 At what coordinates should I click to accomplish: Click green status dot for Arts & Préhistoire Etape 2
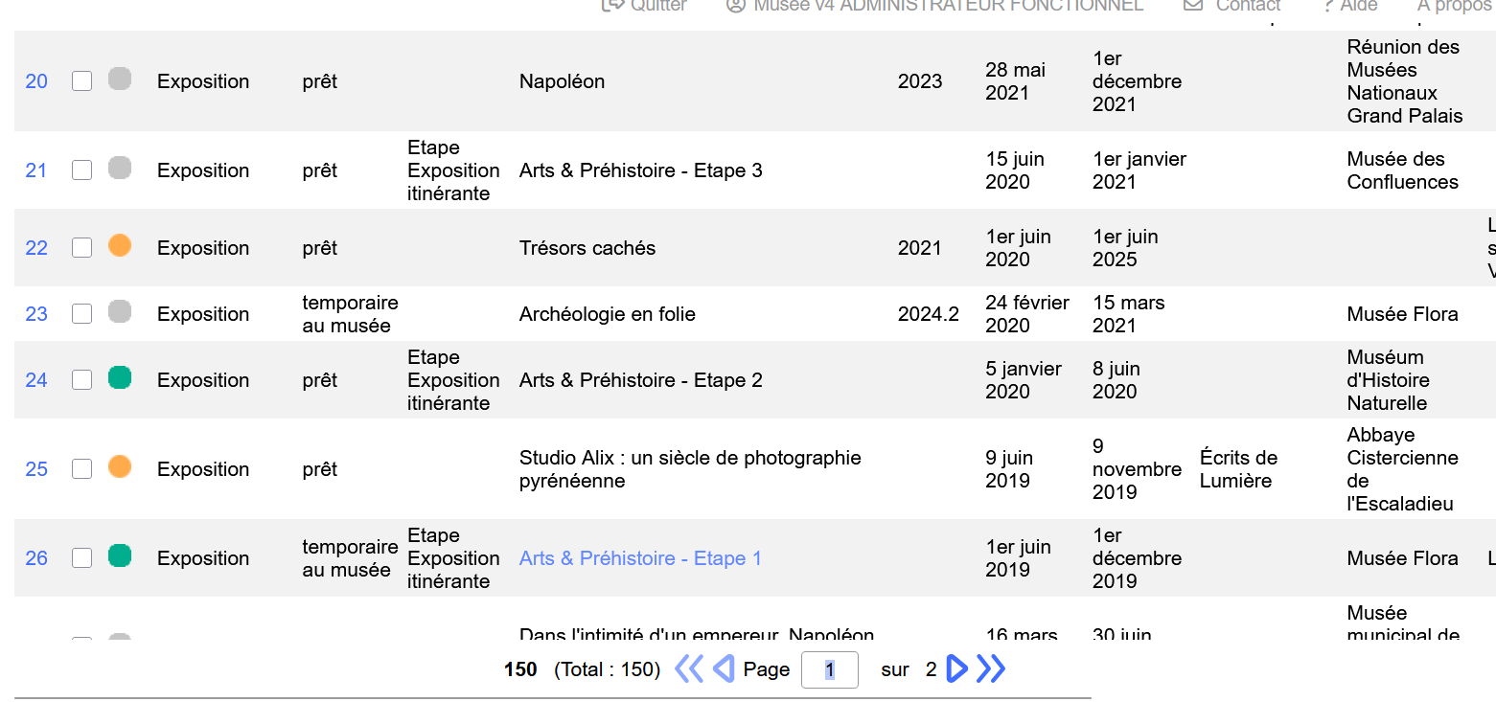(x=120, y=378)
